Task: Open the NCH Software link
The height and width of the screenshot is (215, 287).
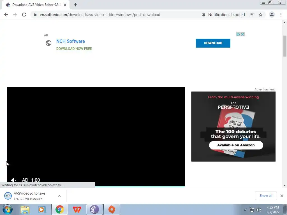Action: (x=70, y=41)
